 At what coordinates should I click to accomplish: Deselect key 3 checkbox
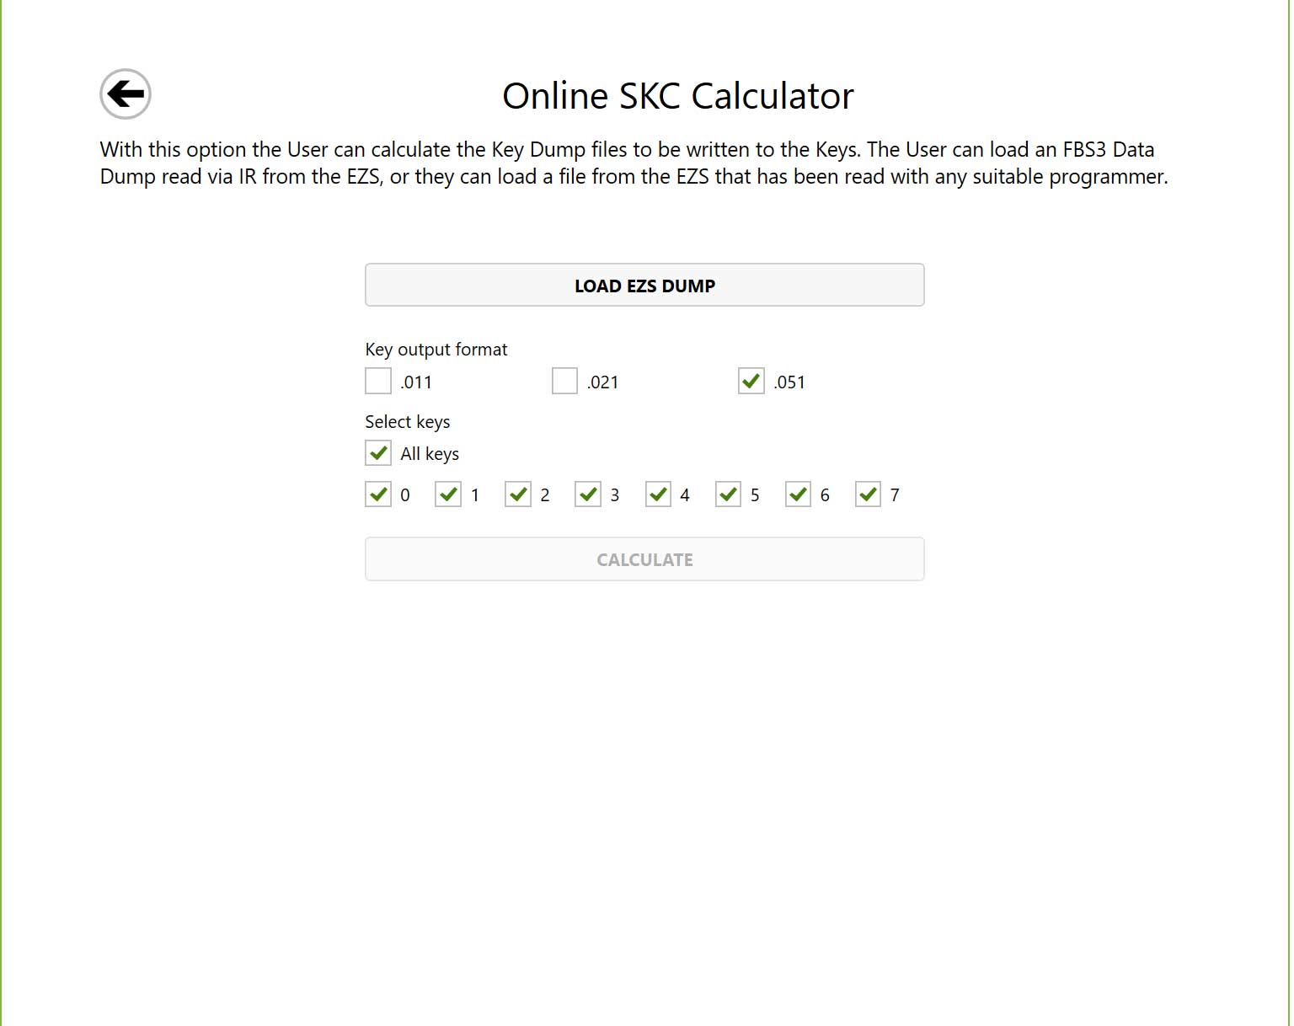[588, 494]
